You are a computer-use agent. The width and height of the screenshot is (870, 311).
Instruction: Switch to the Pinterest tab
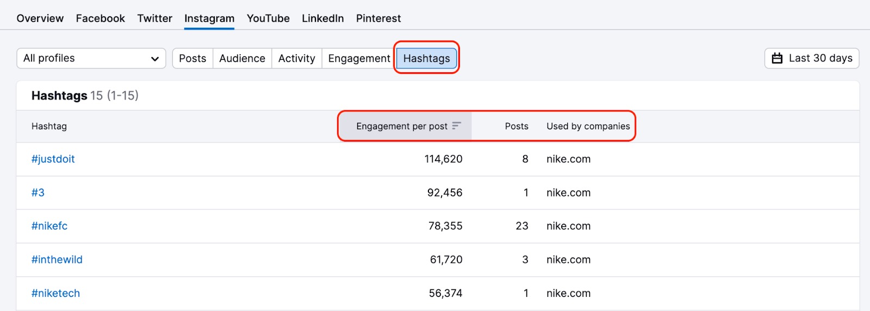pyautogui.click(x=378, y=18)
